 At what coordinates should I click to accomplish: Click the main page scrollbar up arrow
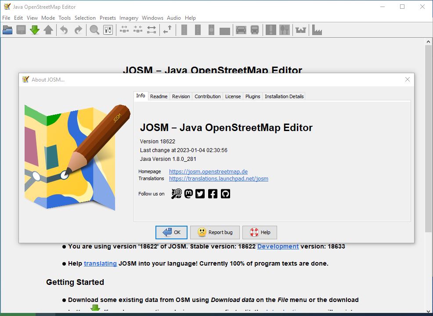click(x=428, y=42)
